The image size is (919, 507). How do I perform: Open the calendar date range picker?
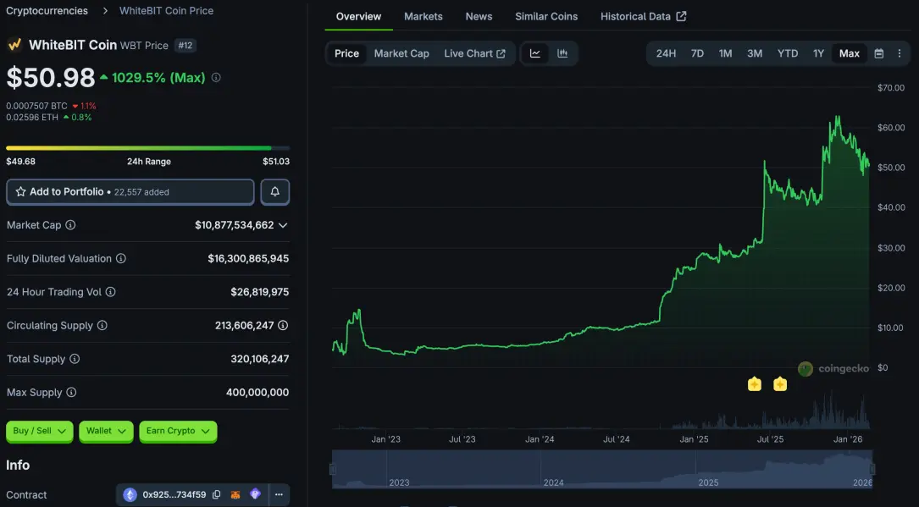point(878,53)
